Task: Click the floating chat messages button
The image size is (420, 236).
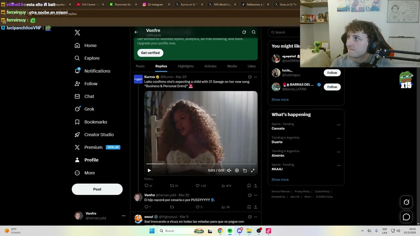Action: point(406,217)
